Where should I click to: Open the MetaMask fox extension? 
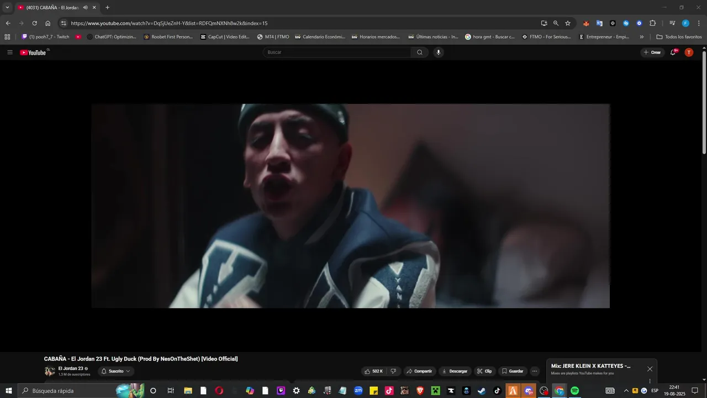586,23
